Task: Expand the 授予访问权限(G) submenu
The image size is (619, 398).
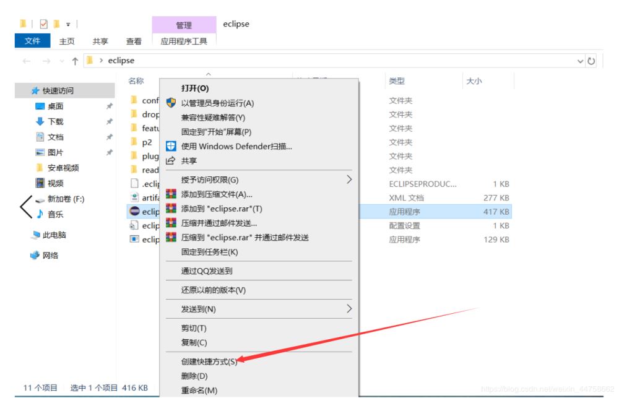Action: click(x=350, y=180)
